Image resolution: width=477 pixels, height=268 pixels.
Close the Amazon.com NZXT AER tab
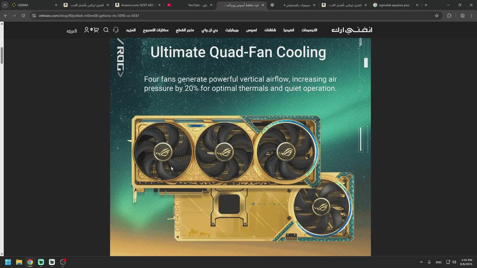159,5
